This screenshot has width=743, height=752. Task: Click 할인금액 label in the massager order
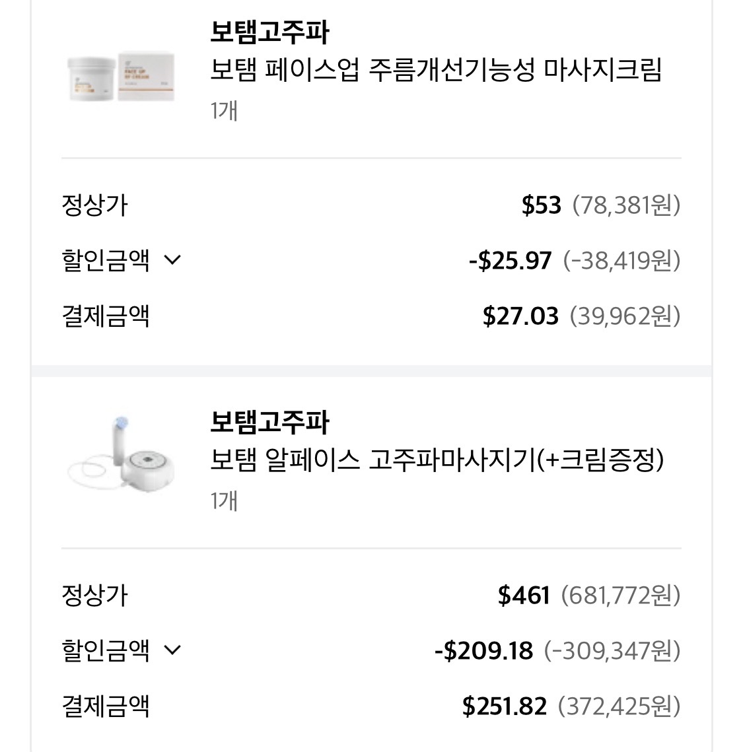click(x=106, y=650)
